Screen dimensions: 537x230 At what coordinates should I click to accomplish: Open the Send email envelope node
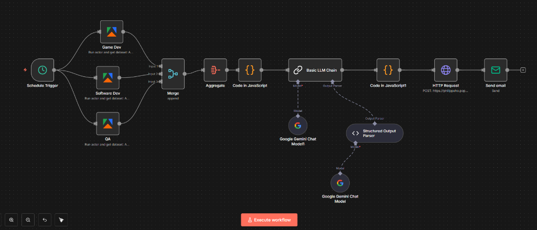[496, 70]
